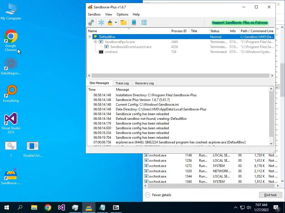Open the Windows Start menu

7,207
